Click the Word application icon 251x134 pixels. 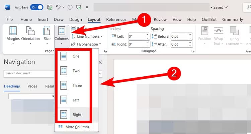click(7, 7)
